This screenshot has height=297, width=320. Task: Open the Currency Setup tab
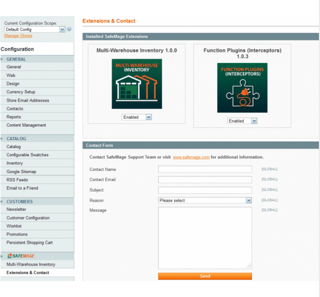click(37, 92)
